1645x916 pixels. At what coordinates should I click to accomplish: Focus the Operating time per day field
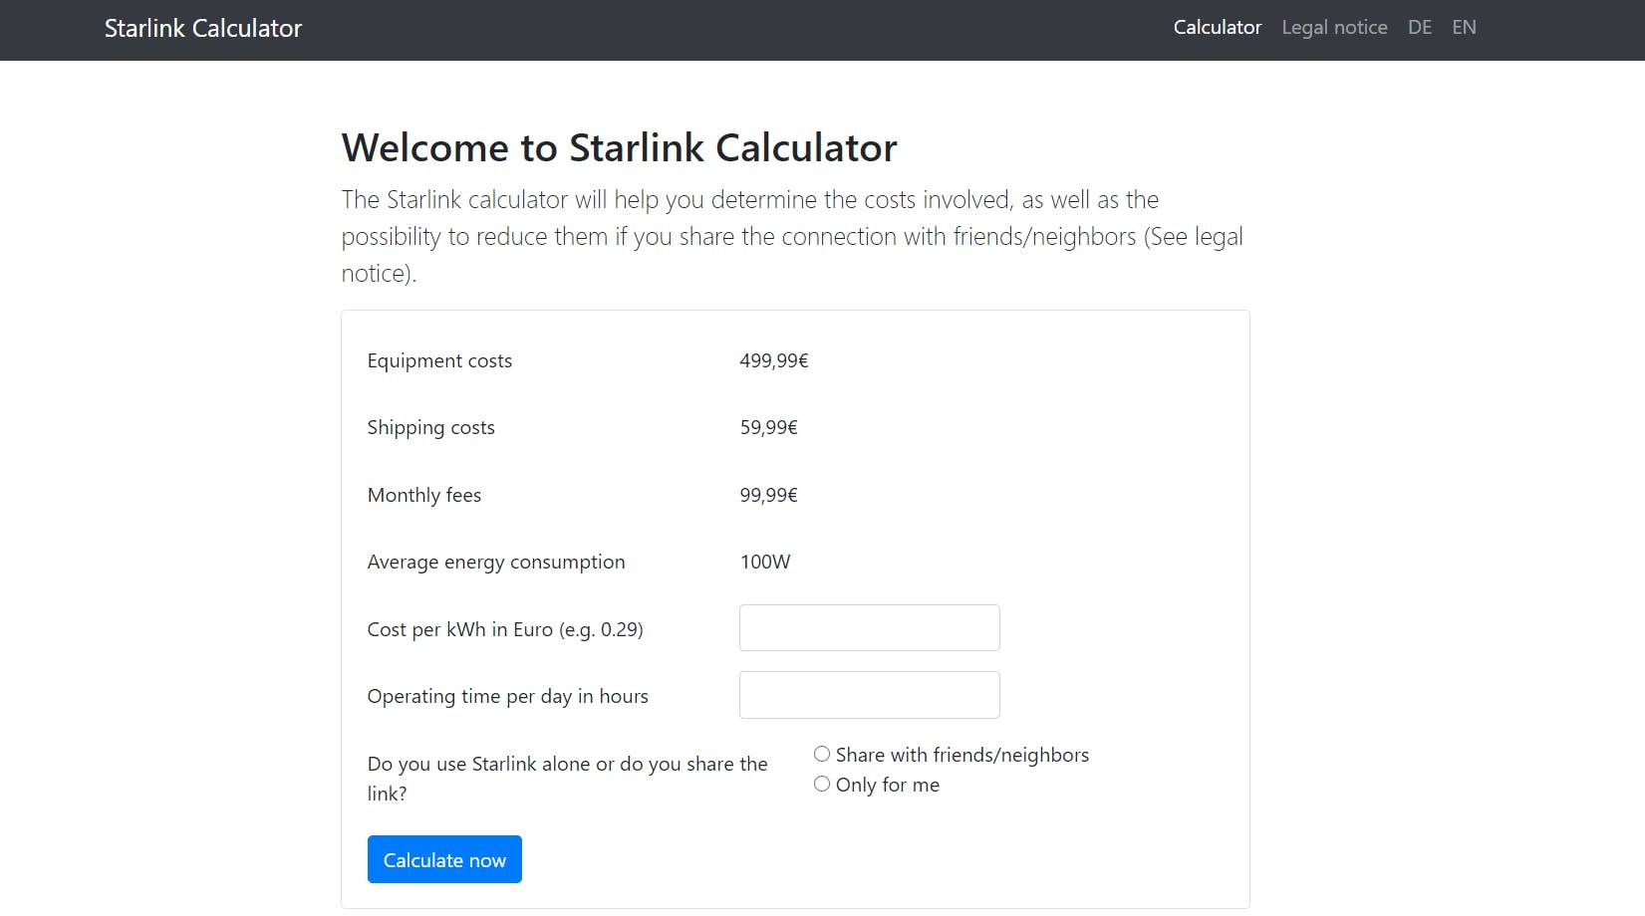click(x=869, y=695)
